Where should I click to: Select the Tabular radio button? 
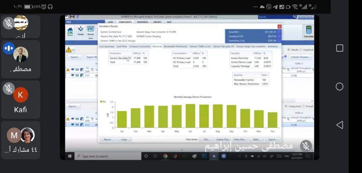289,50
